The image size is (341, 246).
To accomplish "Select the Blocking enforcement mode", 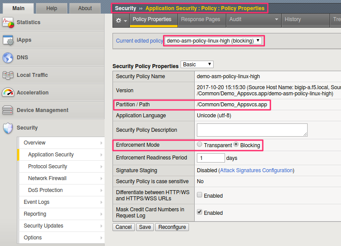I will click(x=236, y=144).
